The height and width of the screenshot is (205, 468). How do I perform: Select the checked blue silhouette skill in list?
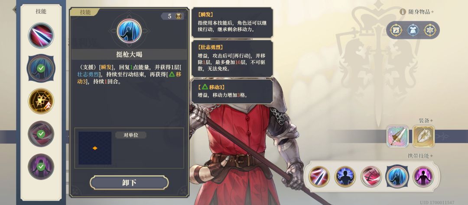coord(41,68)
